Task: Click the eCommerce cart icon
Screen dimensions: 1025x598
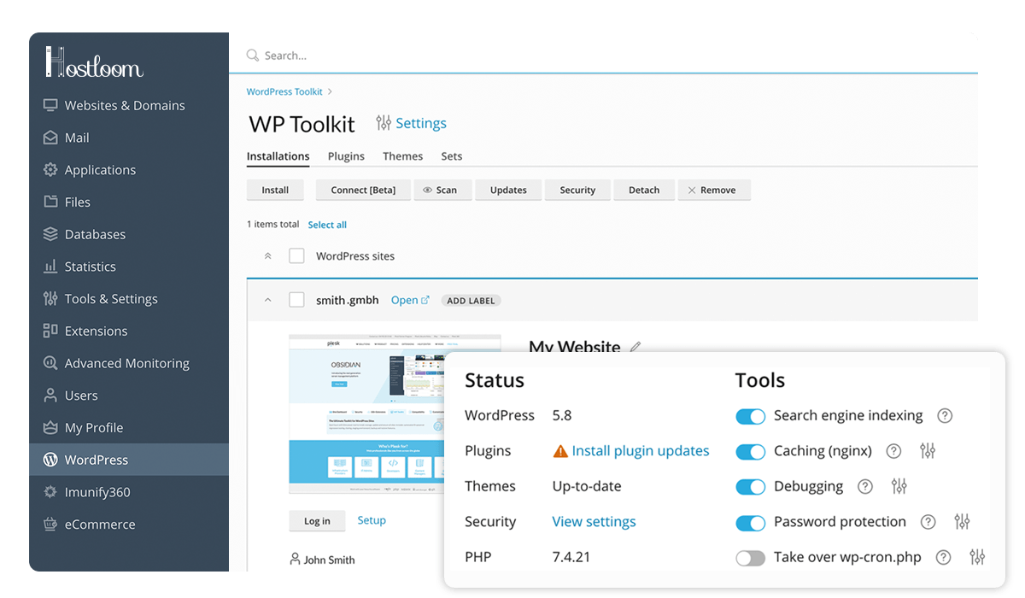Action: 50,524
